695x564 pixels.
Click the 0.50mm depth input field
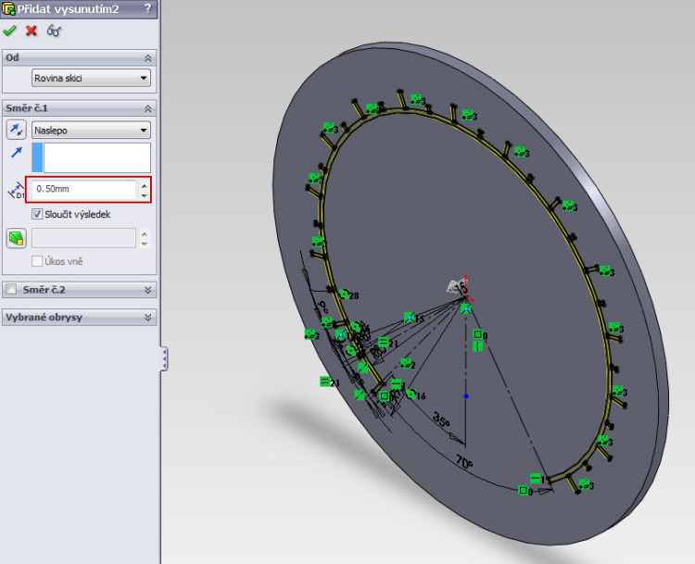tap(84, 189)
